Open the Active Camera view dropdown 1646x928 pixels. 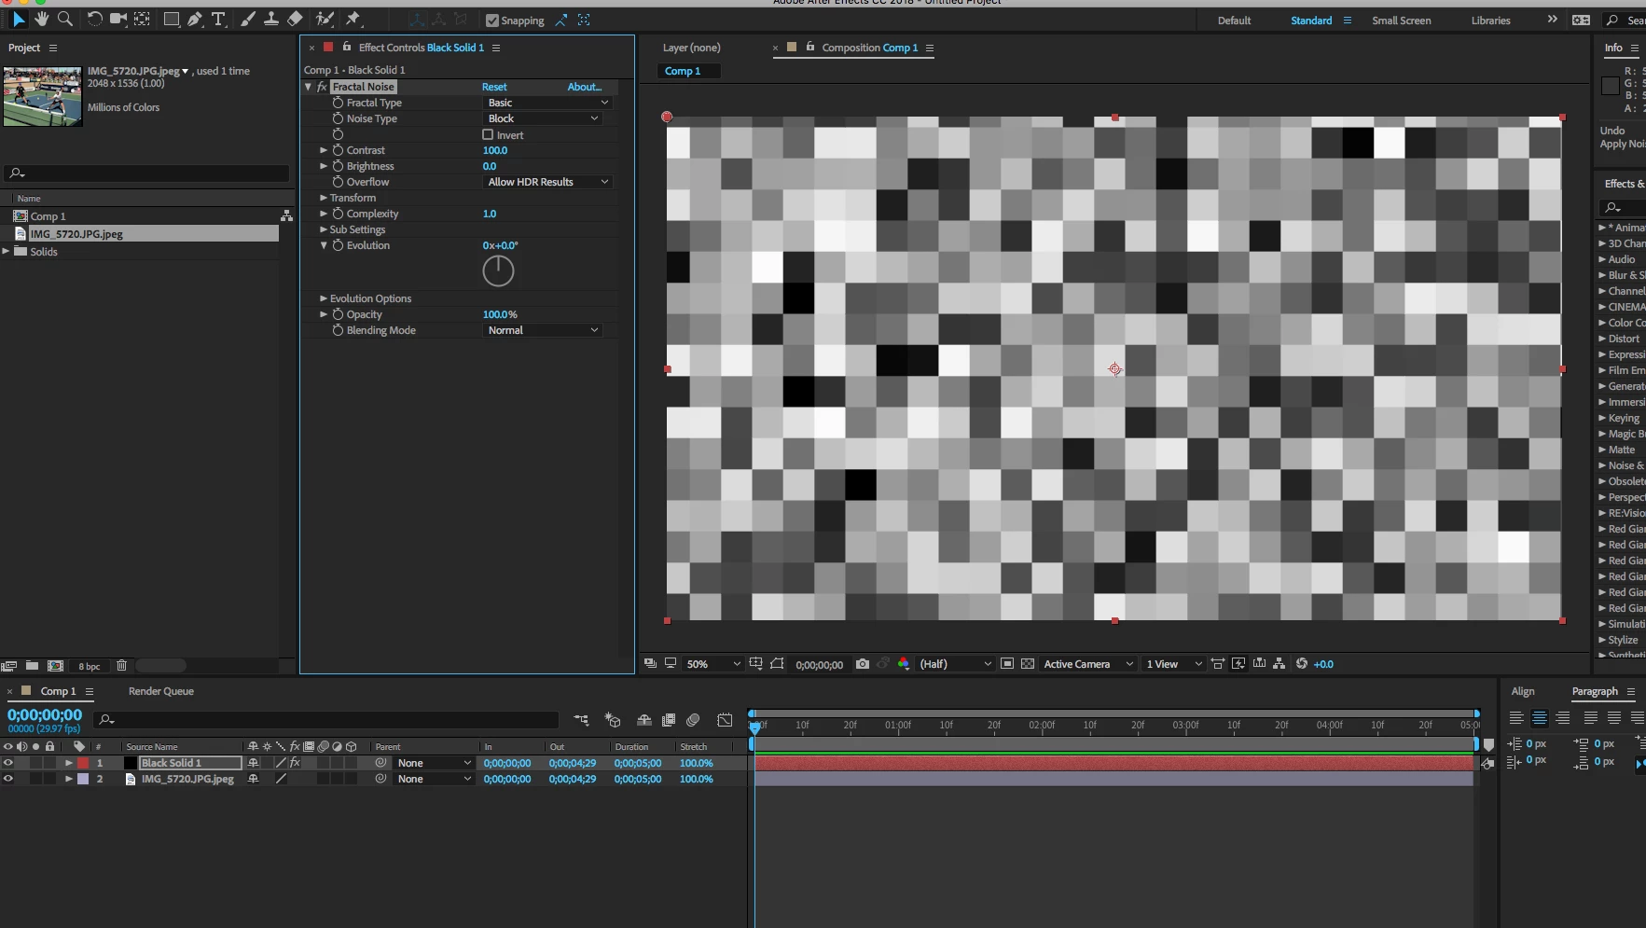(1088, 664)
